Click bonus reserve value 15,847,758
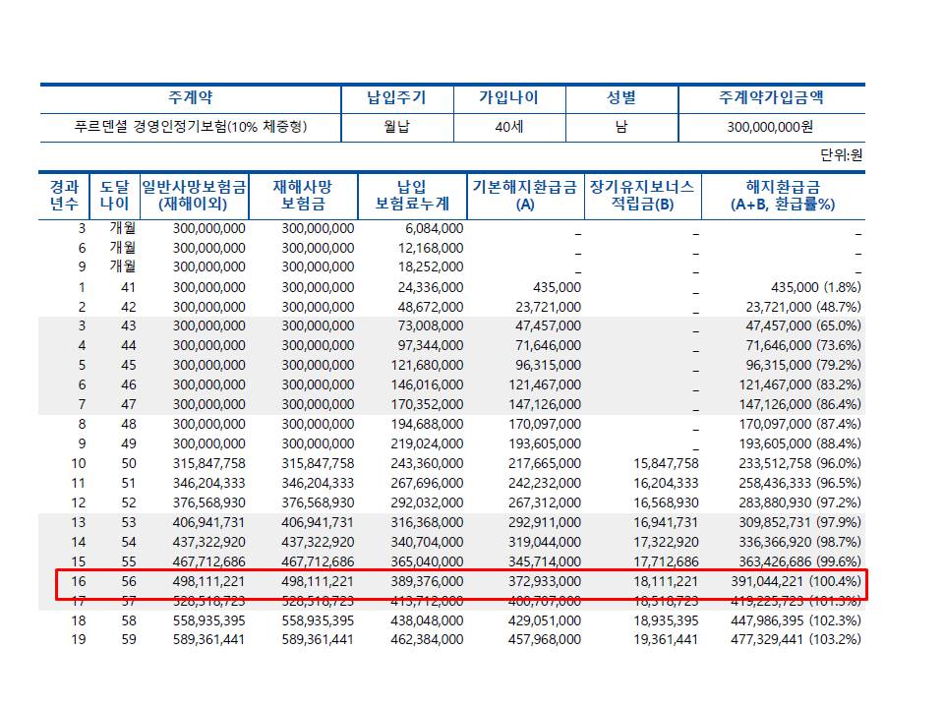The width and height of the screenshot is (944, 708). [x=666, y=463]
